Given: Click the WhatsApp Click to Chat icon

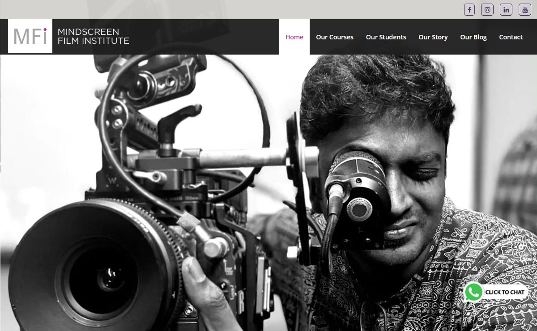Looking at the screenshot, I should coord(496,292).
